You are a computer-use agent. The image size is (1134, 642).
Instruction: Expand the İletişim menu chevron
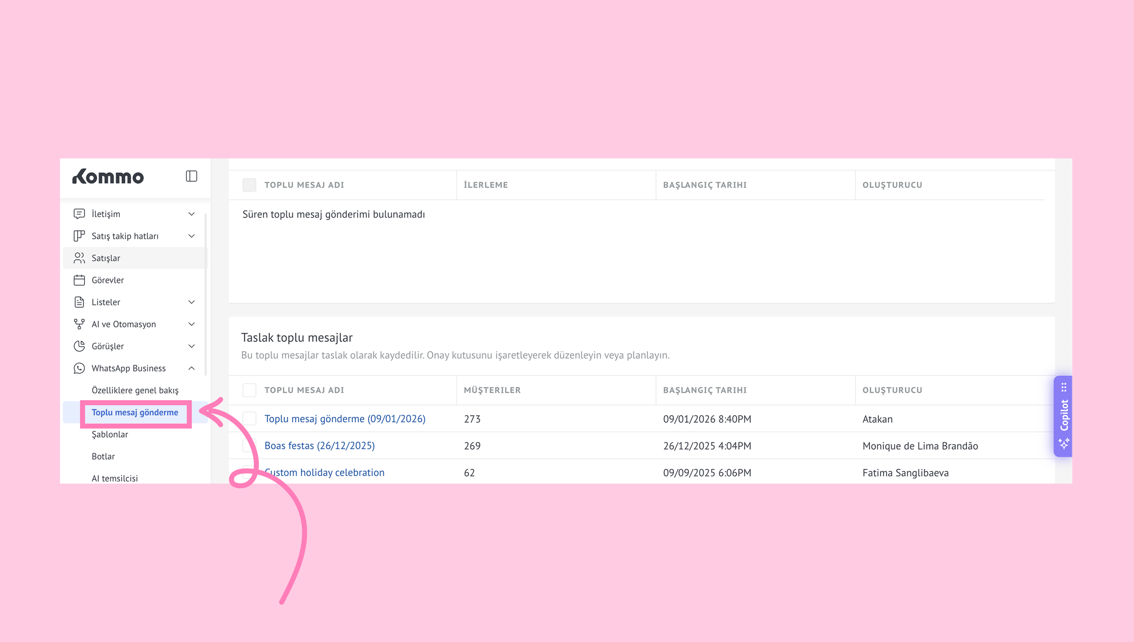[191, 214]
